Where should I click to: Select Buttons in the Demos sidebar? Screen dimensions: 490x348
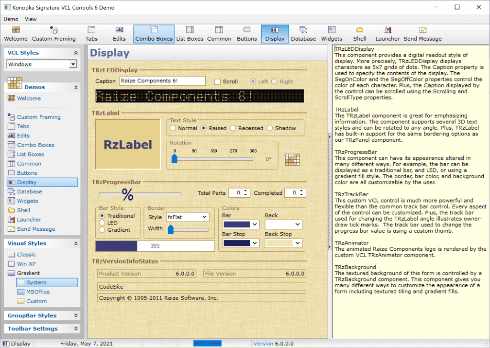pos(27,173)
